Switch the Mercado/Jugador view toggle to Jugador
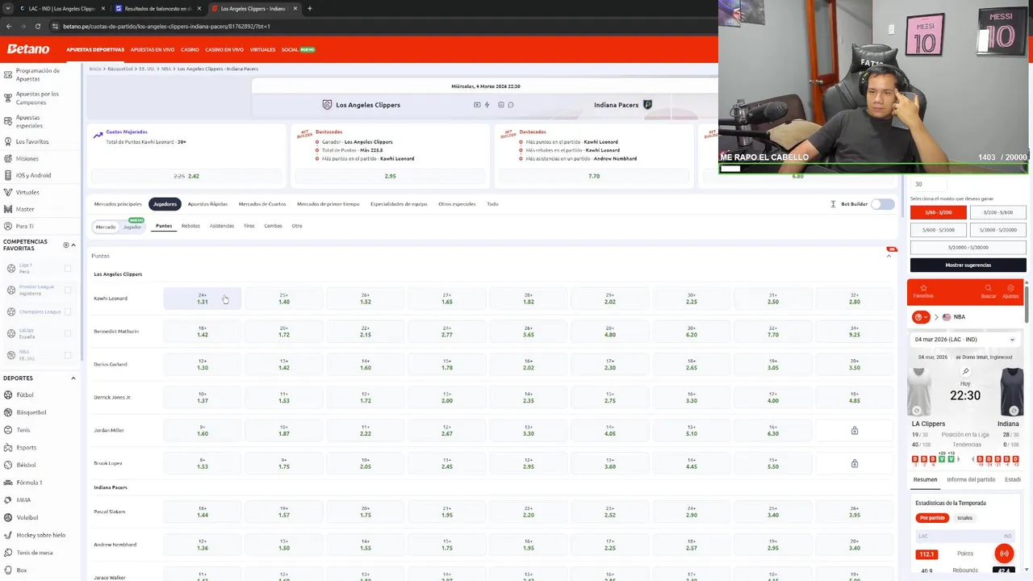This screenshot has height=581, width=1033. coord(132,227)
